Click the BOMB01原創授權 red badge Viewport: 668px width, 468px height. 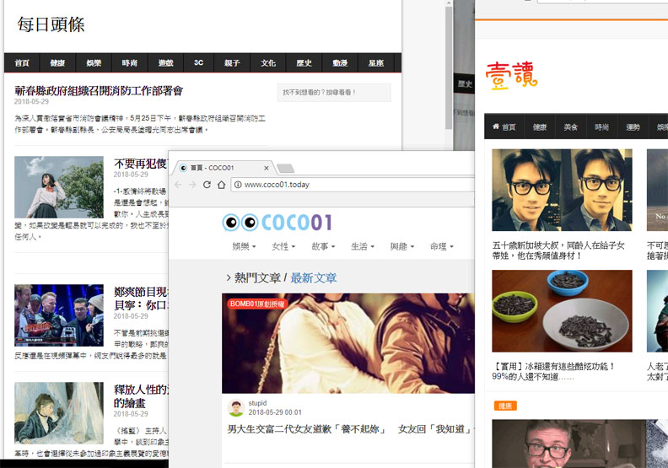(x=257, y=304)
